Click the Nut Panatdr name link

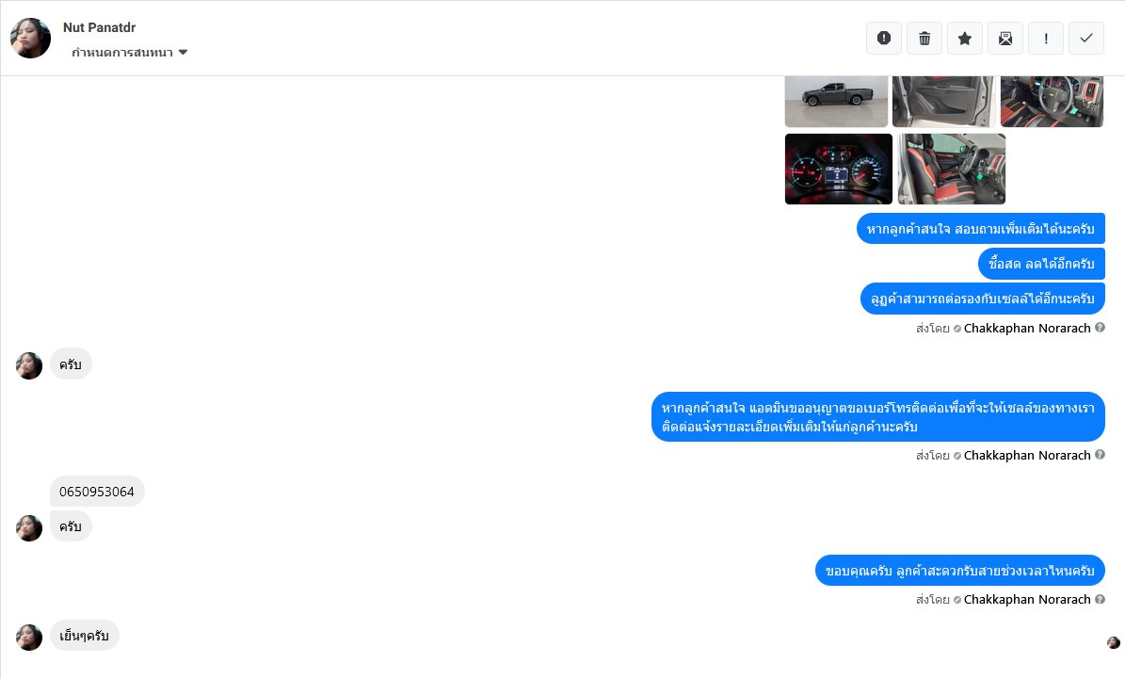tap(99, 27)
